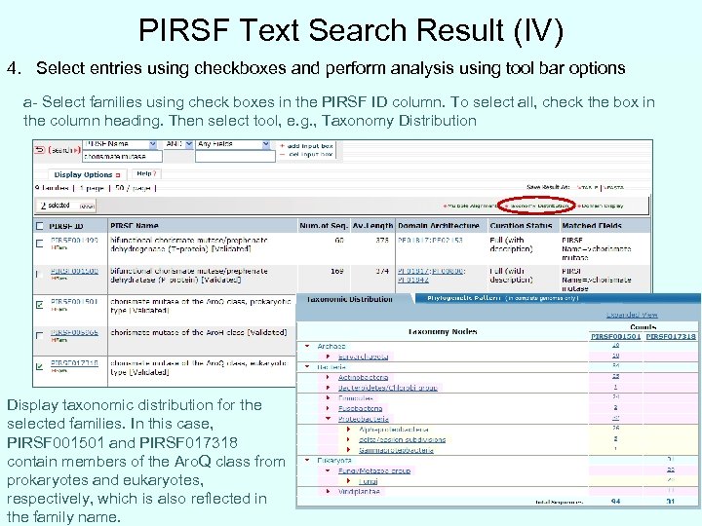
Task: Click the Num. of Seq. column header
Action: tap(324, 225)
